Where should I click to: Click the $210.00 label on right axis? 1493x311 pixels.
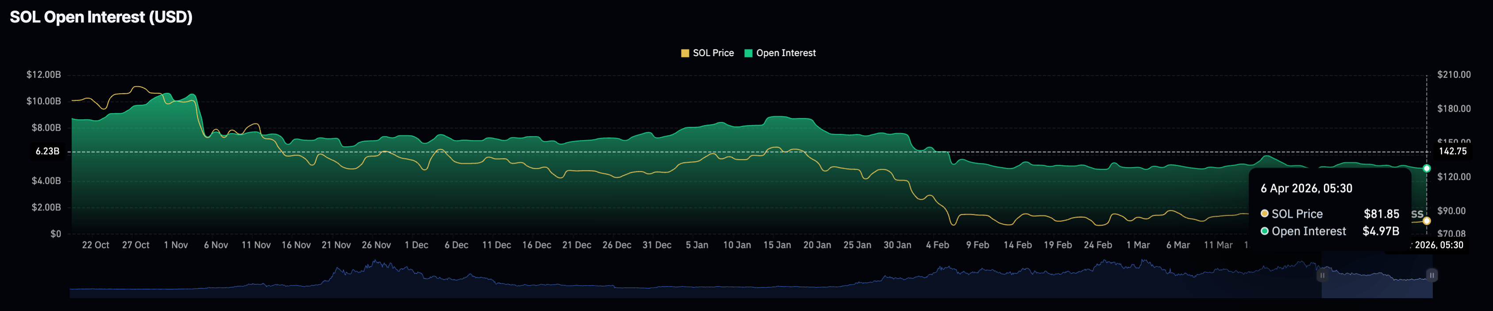[1454, 75]
